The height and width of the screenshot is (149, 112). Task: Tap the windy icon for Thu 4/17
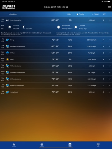[7, 20]
